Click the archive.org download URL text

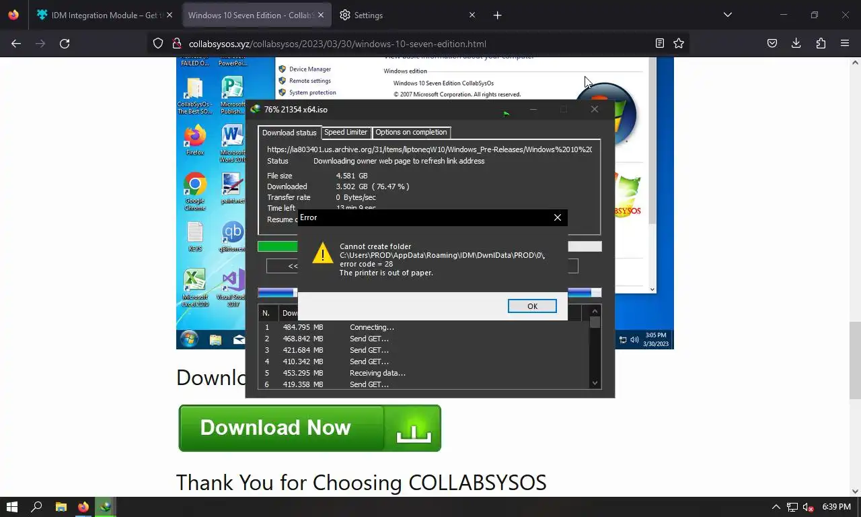[x=429, y=149]
